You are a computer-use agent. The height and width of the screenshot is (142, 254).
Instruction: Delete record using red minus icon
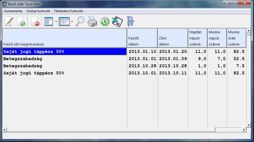(35, 21)
